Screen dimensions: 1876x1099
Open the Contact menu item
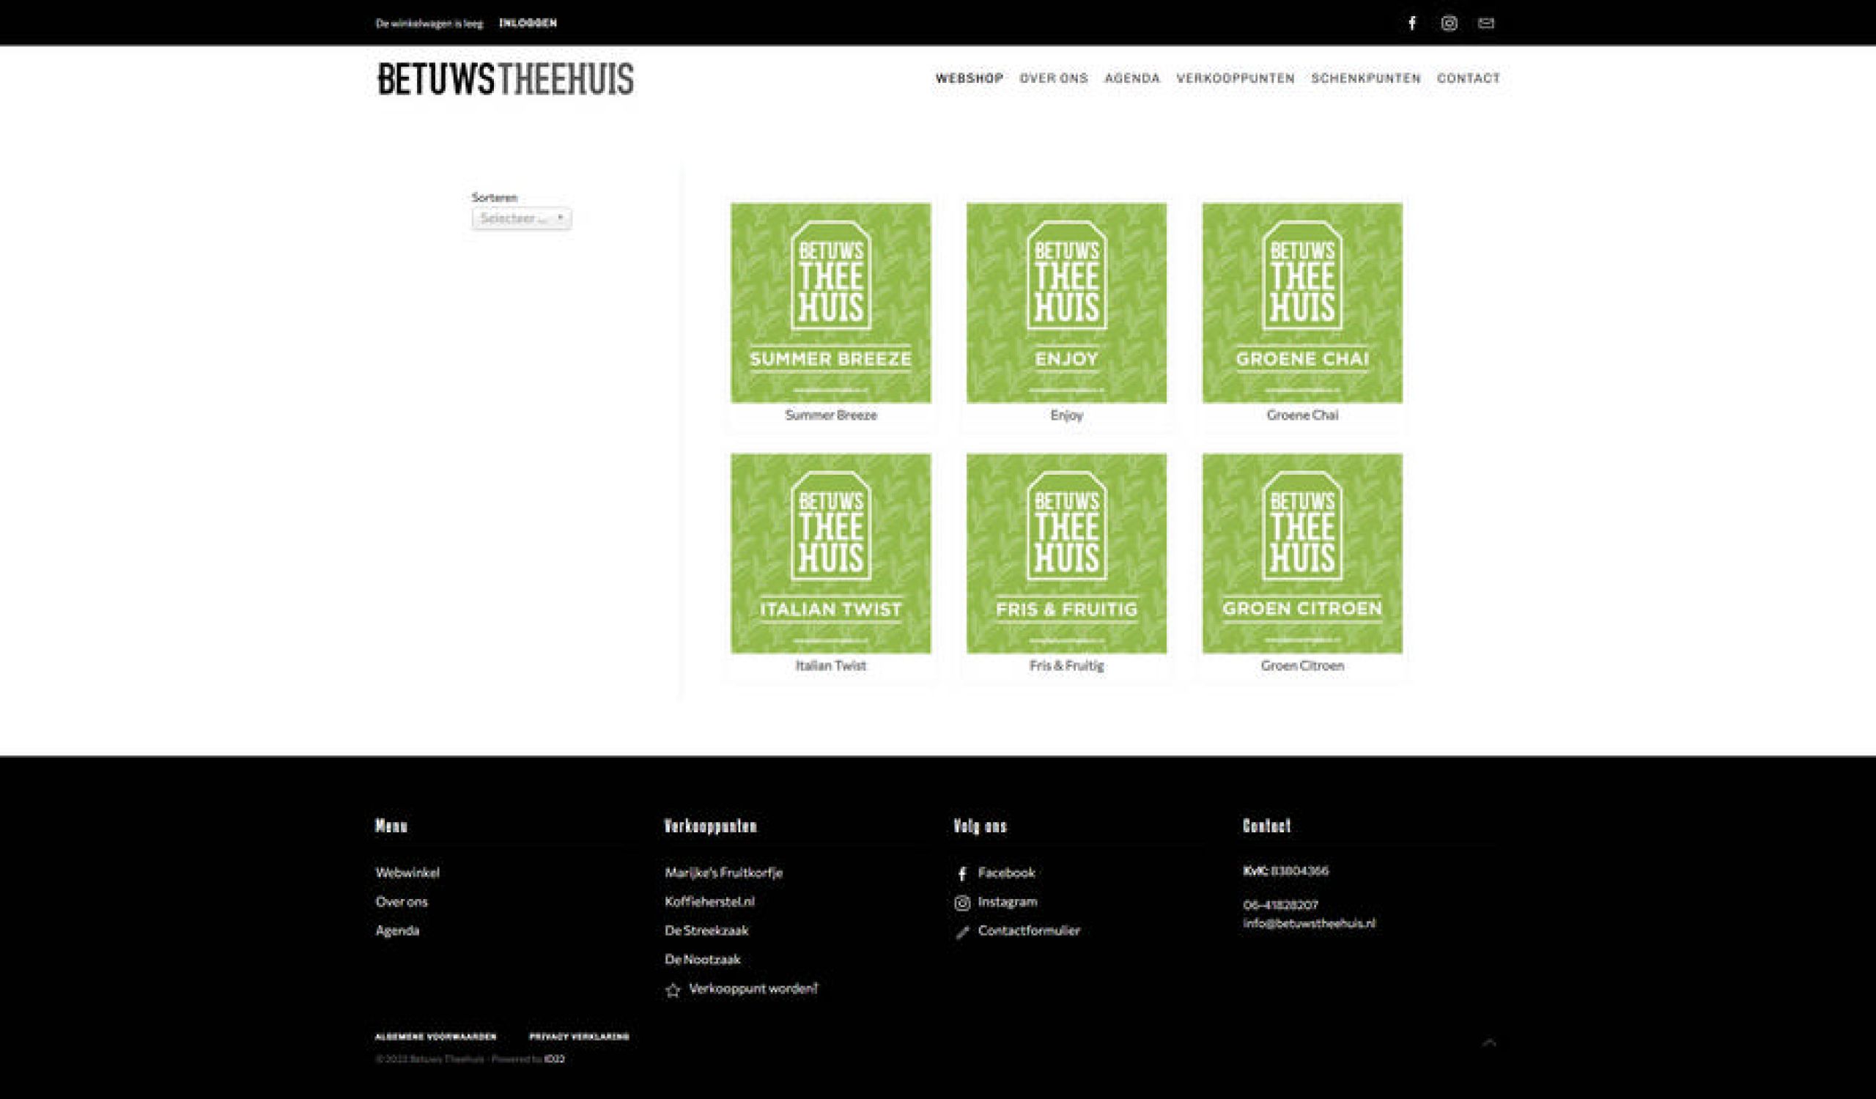tap(1468, 78)
